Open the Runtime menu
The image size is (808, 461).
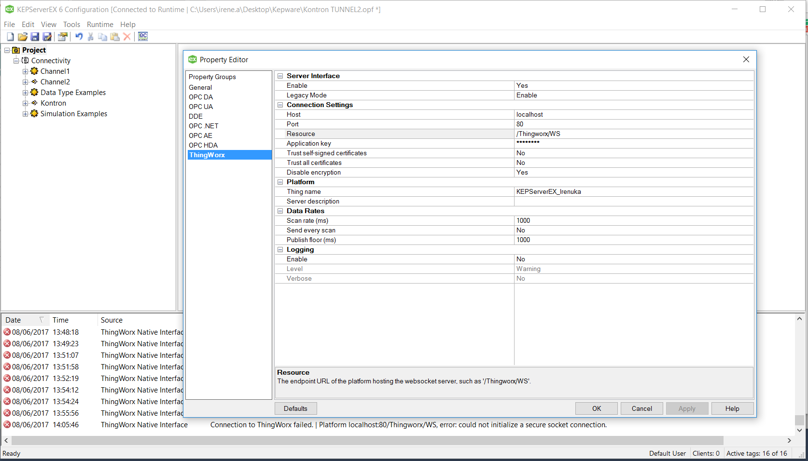[100, 25]
